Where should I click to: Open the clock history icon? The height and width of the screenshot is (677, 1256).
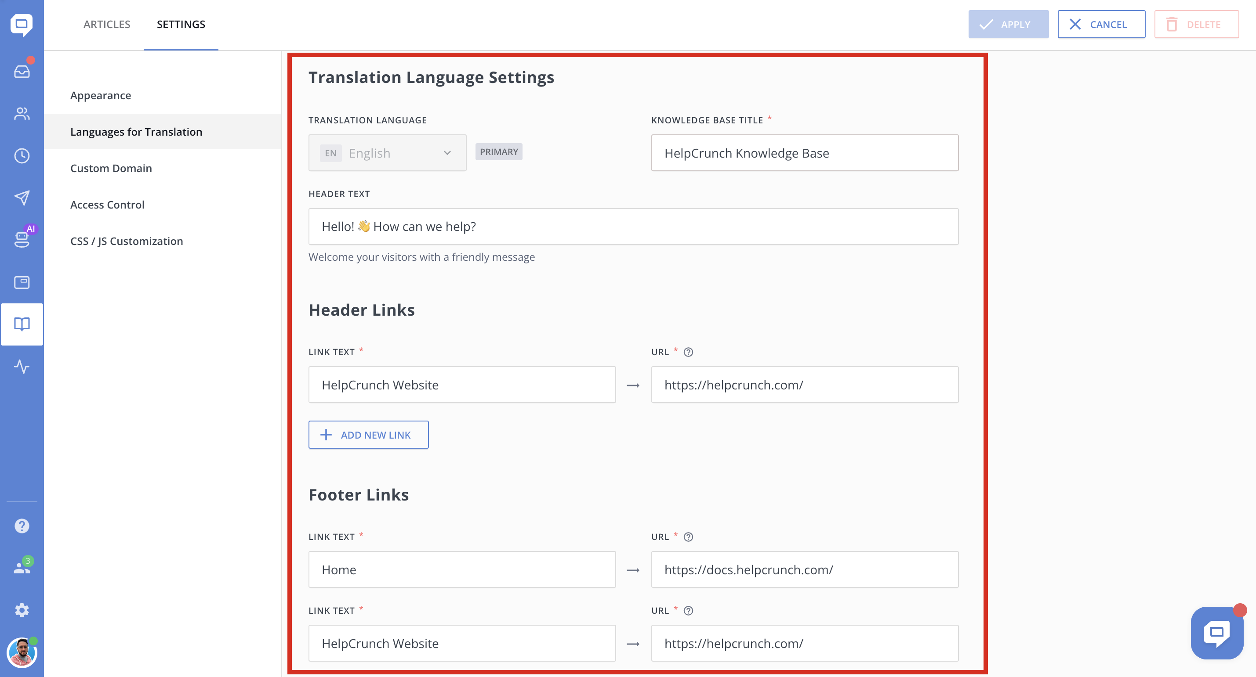pyautogui.click(x=22, y=156)
